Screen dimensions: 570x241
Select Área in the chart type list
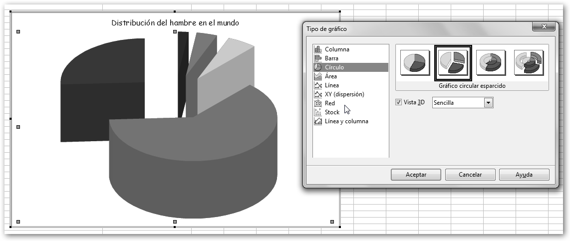(x=330, y=76)
